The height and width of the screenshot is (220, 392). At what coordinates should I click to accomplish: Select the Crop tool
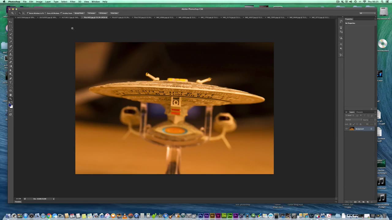11,38
